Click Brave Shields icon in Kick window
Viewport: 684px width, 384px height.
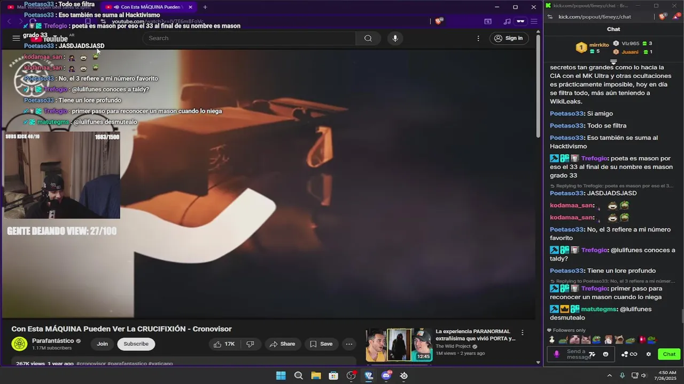pos(663,17)
